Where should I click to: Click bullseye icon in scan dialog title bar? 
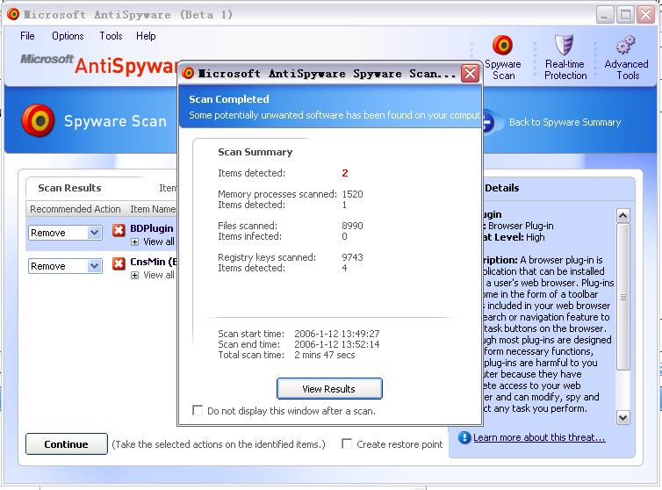click(x=188, y=73)
